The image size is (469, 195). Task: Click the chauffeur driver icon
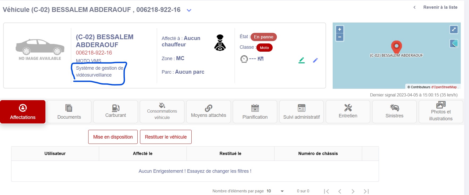point(220,43)
